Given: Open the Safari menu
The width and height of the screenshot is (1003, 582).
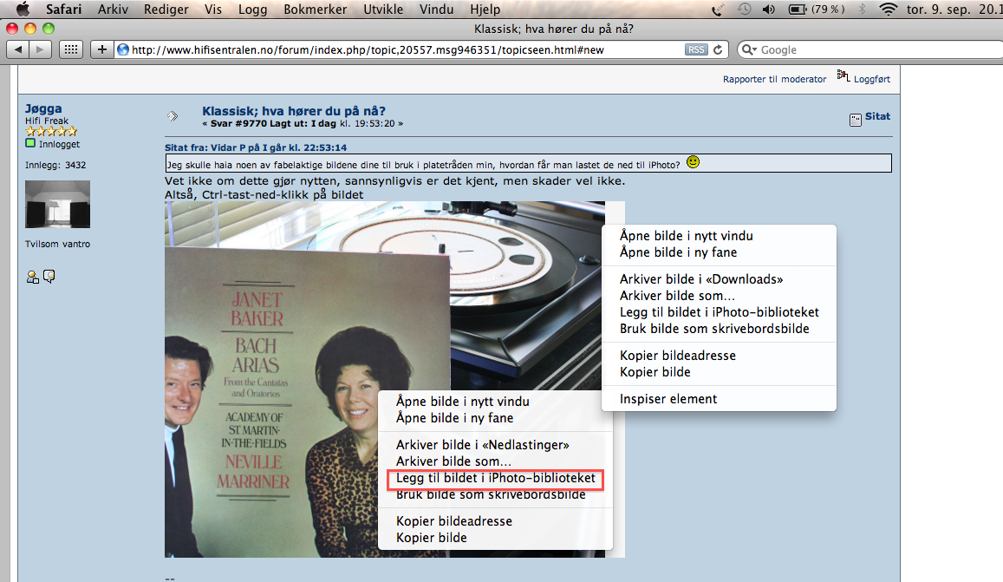Looking at the screenshot, I should [x=63, y=9].
